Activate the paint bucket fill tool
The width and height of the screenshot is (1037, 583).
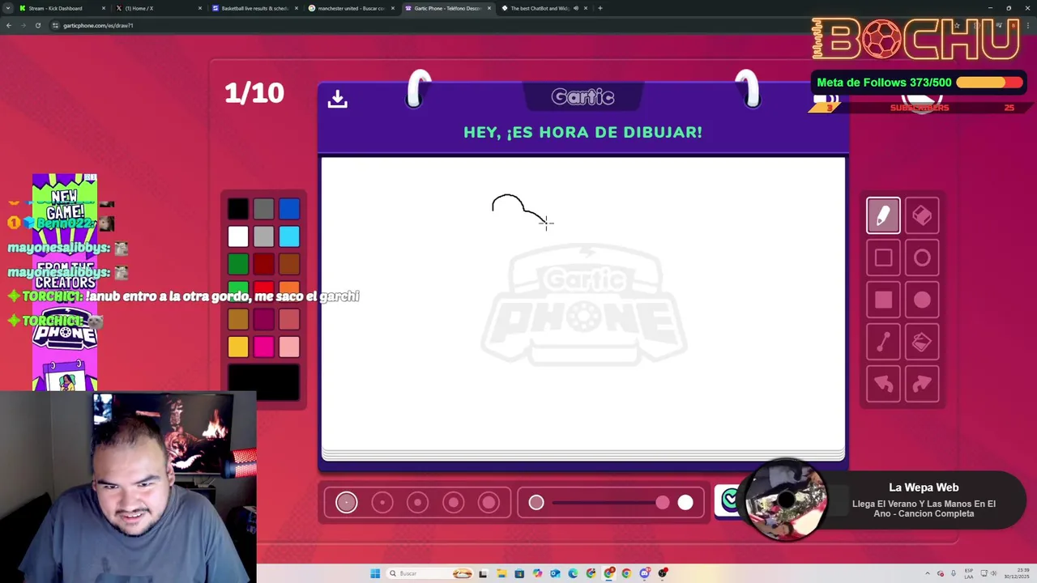[x=922, y=342]
